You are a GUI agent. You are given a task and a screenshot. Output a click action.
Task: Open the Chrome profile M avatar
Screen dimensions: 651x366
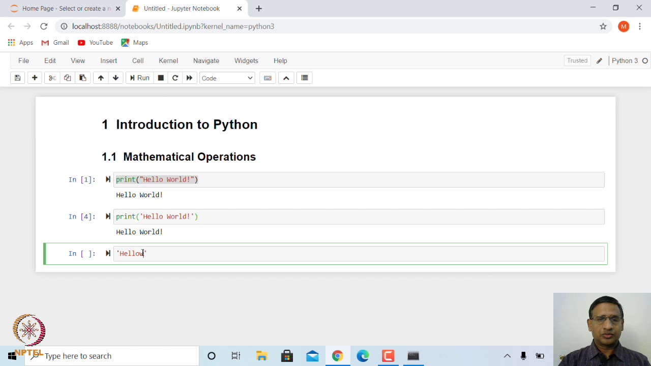point(624,26)
